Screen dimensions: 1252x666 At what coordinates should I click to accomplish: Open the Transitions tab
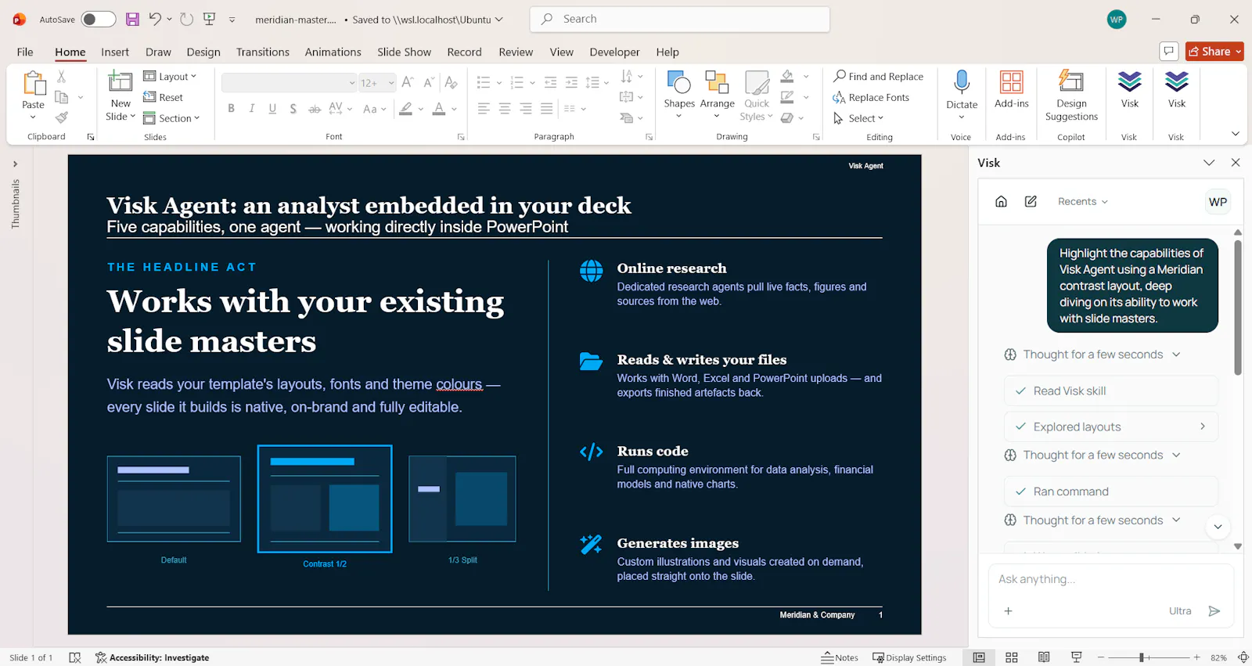pos(263,52)
